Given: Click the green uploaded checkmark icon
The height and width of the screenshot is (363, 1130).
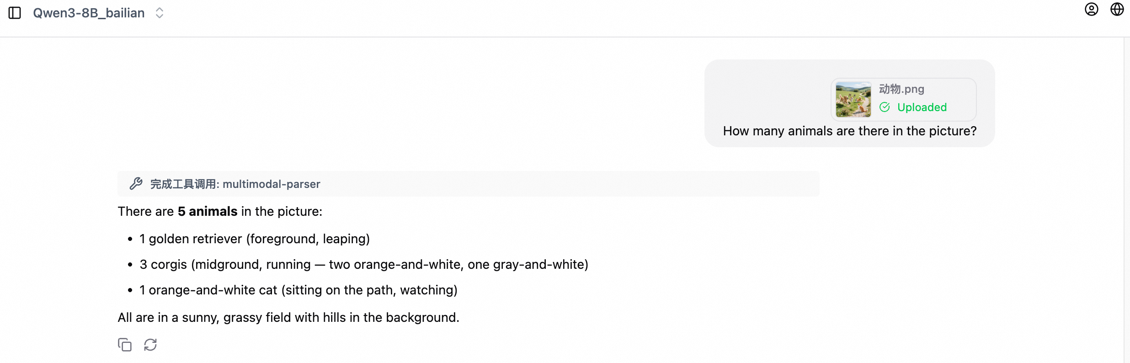Looking at the screenshot, I should click(x=885, y=107).
